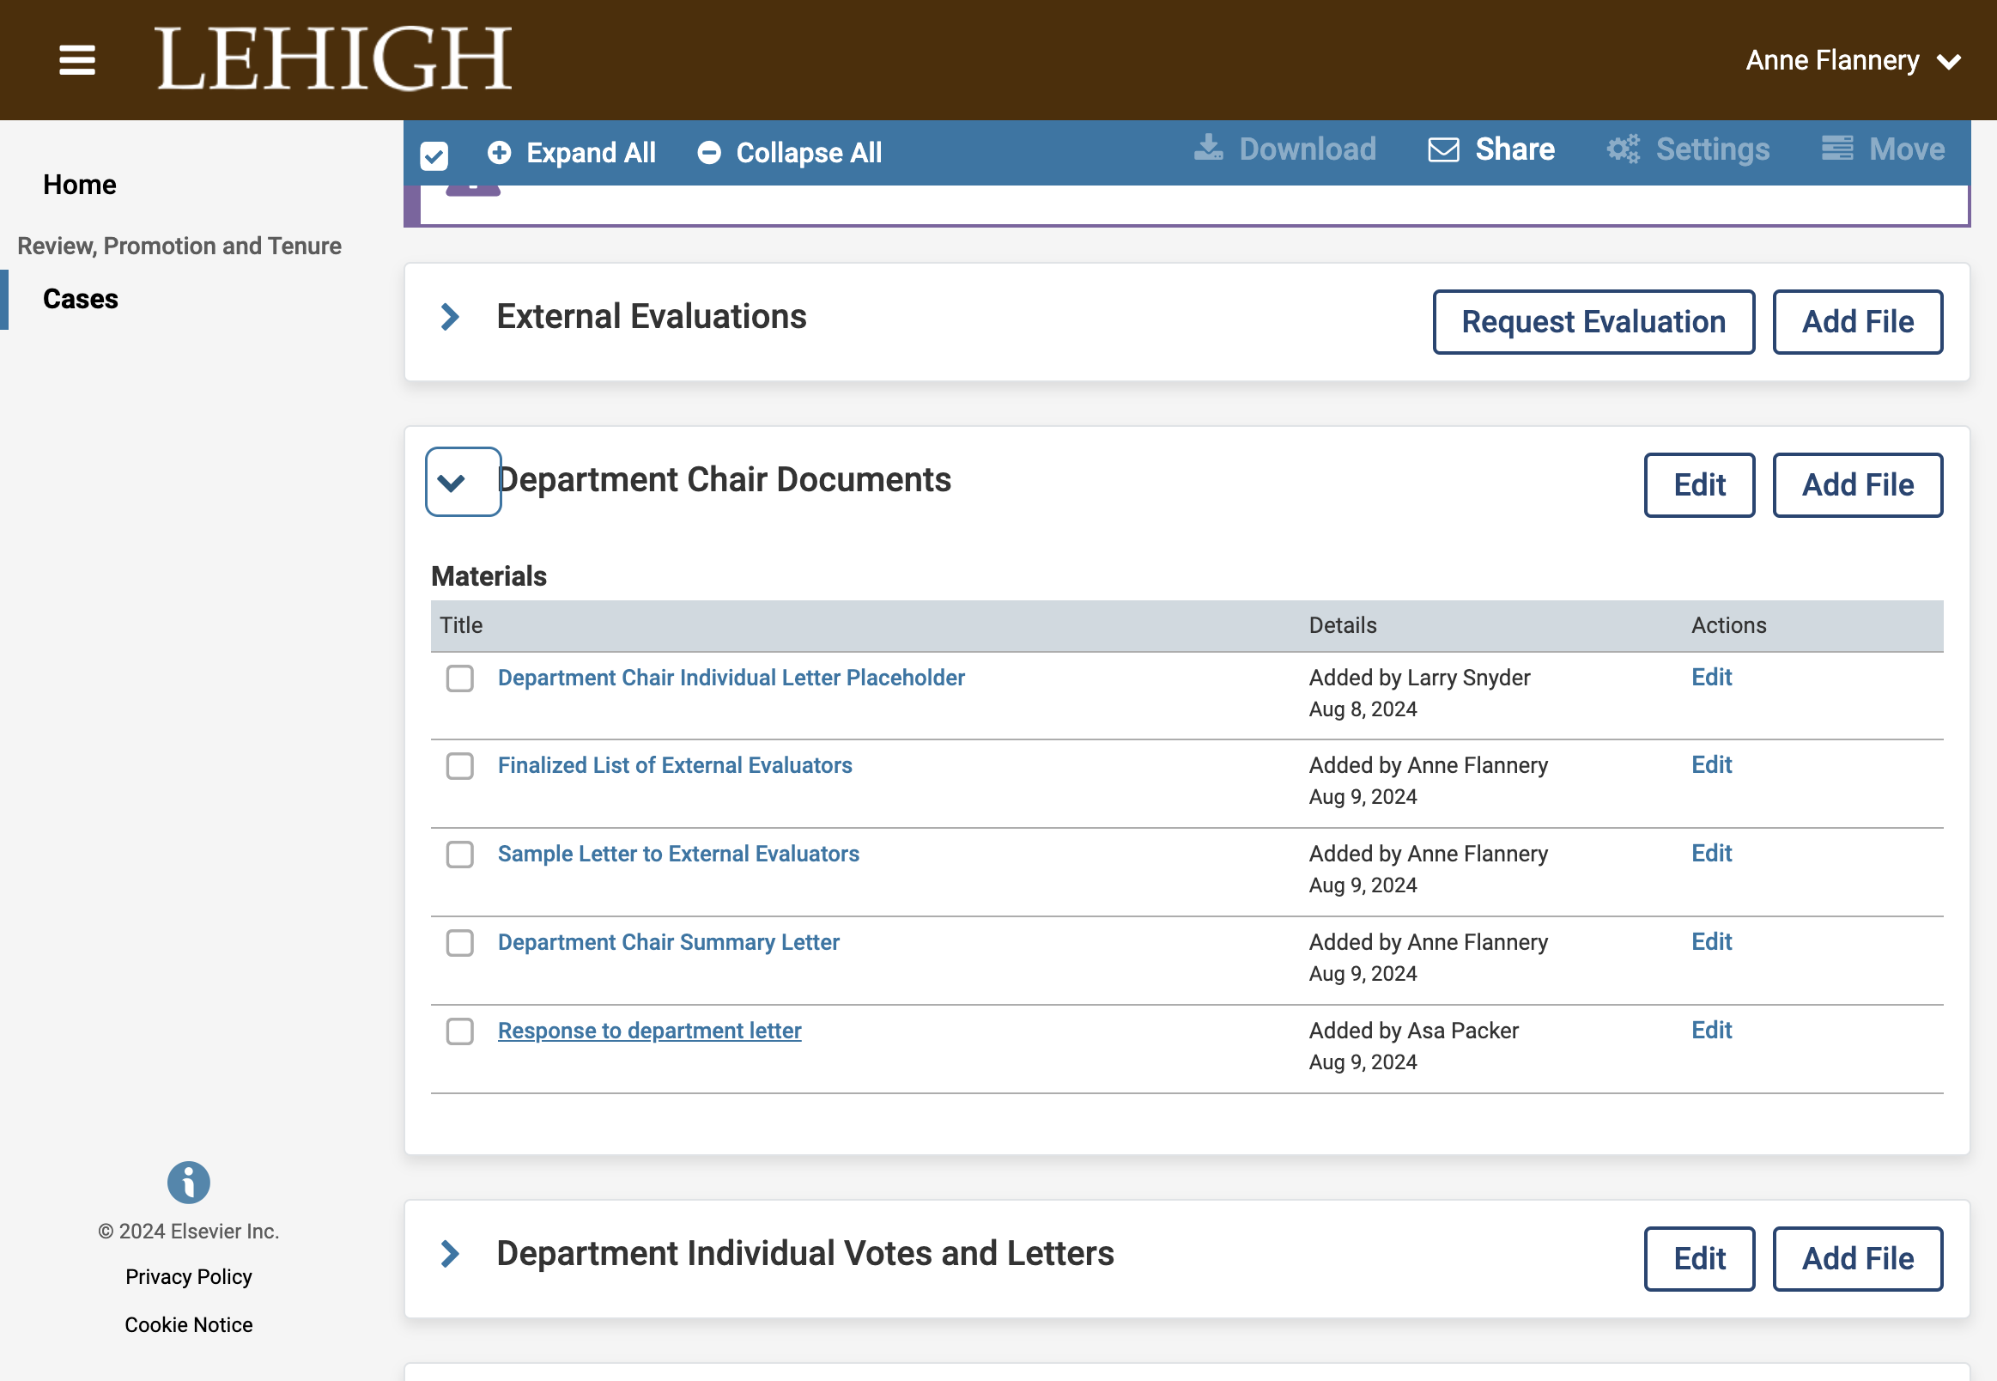Open Department Chair Summary Letter link
The height and width of the screenshot is (1381, 1997).
pos(669,941)
